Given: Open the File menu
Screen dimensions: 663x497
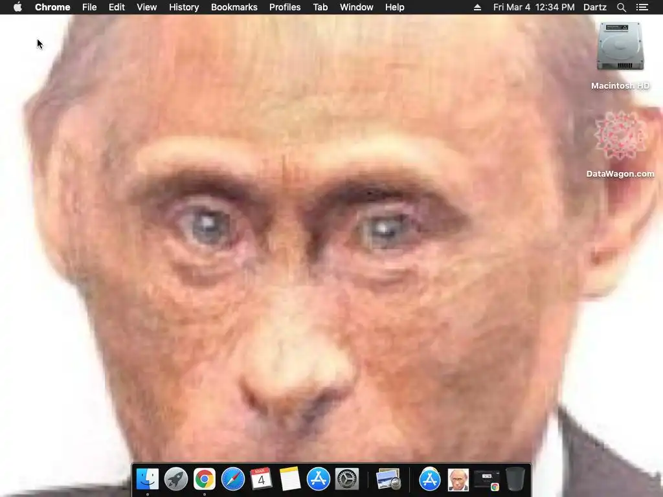Looking at the screenshot, I should pyautogui.click(x=89, y=7).
